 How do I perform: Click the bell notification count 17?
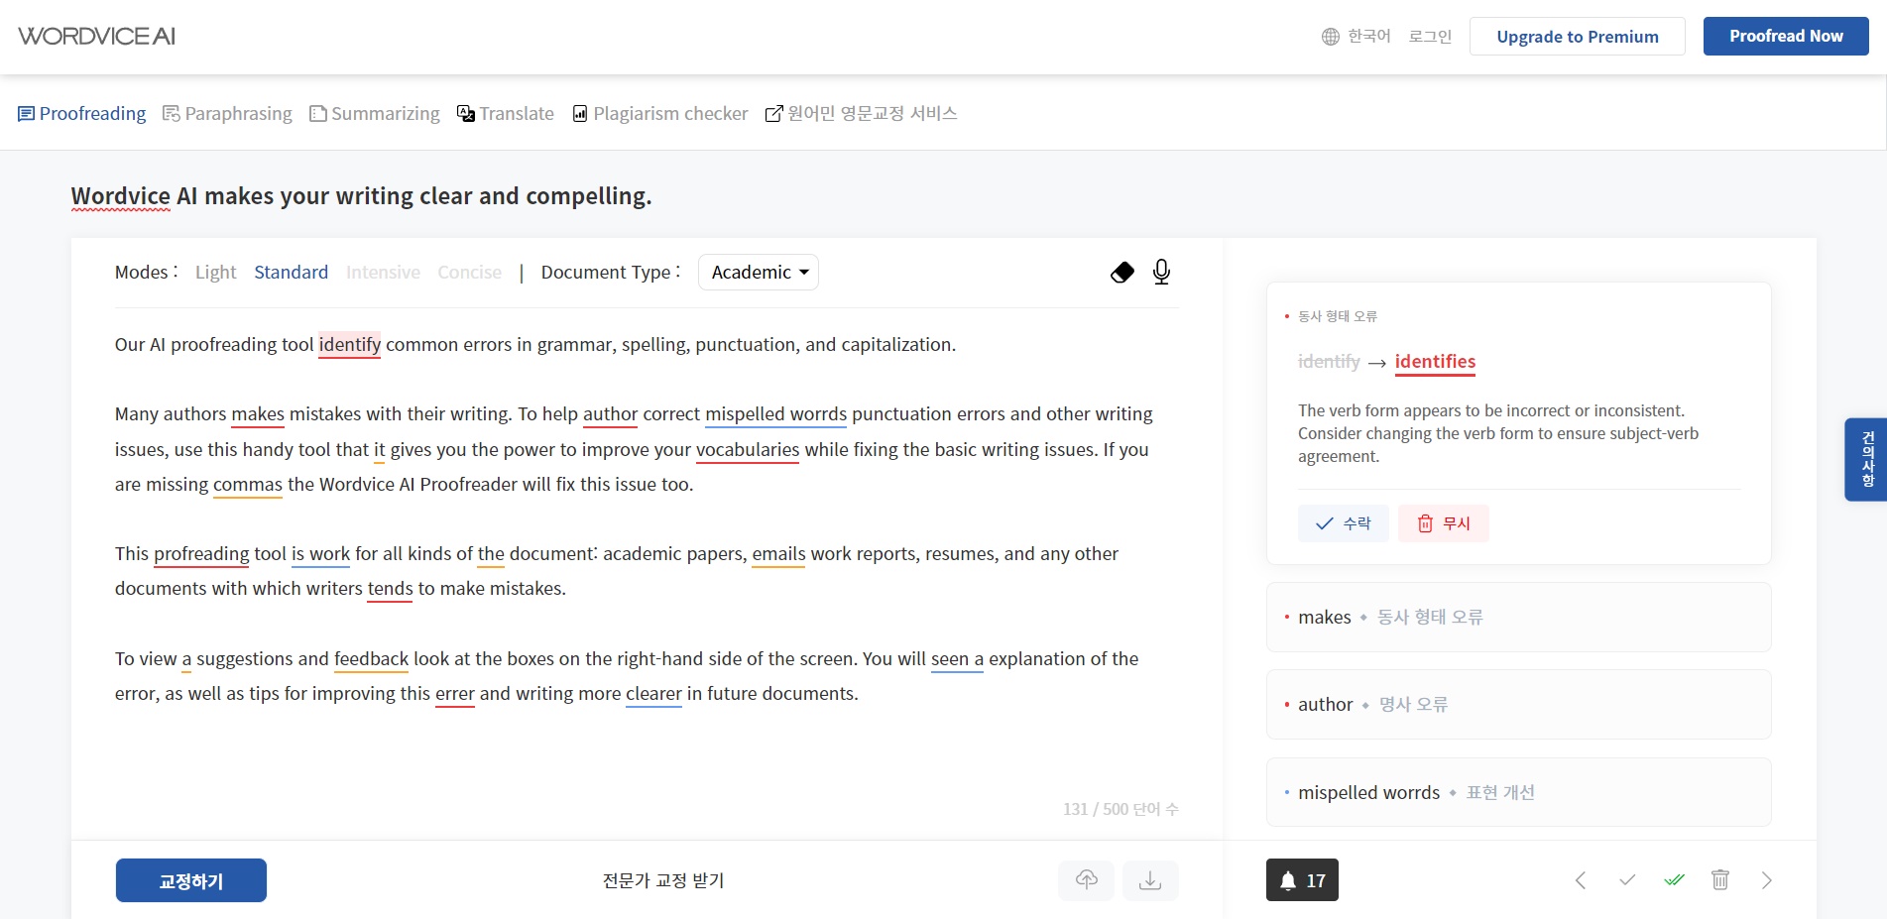tap(1301, 880)
